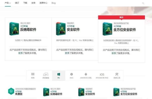Click the 全方位安全软件 product box image in recommended card

pos(107,29)
